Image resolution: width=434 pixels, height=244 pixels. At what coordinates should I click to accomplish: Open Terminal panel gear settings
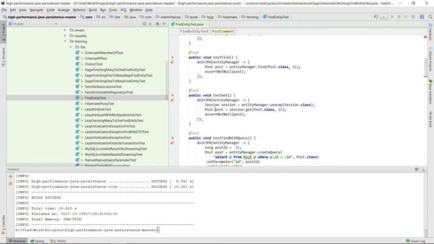pyautogui.click(x=417, y=169)
